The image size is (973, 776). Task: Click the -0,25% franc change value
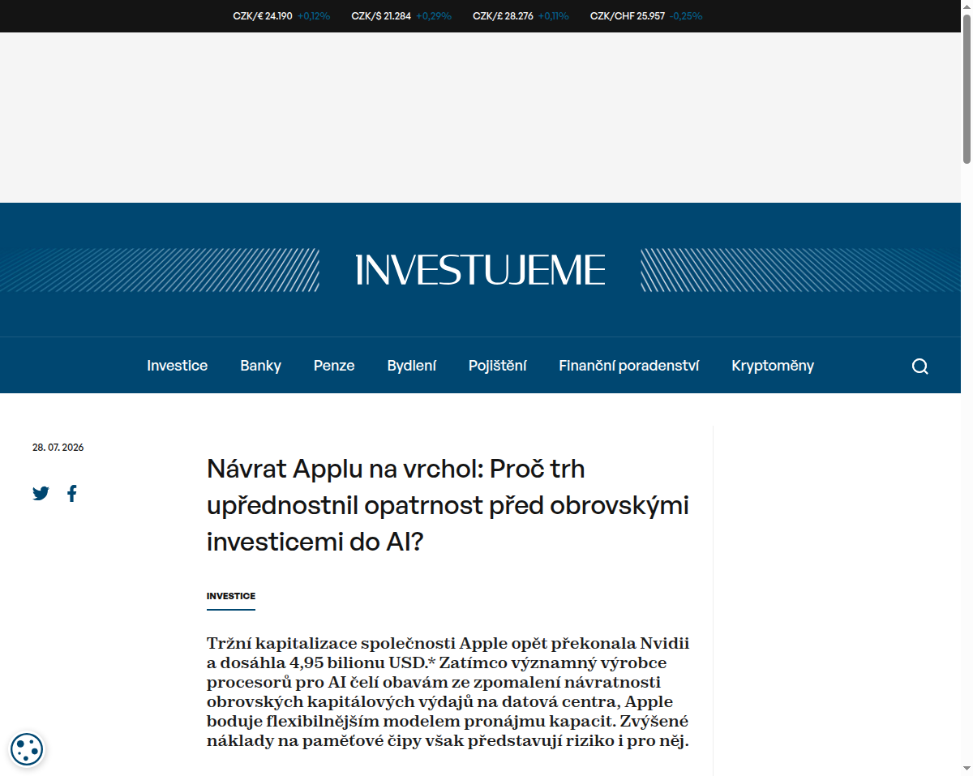click(686, 15)
